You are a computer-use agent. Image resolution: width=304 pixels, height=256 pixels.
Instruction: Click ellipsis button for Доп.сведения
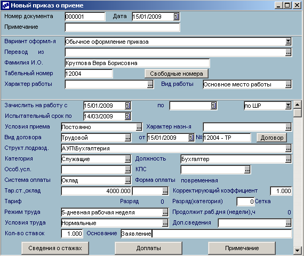[x=289, y=223]
